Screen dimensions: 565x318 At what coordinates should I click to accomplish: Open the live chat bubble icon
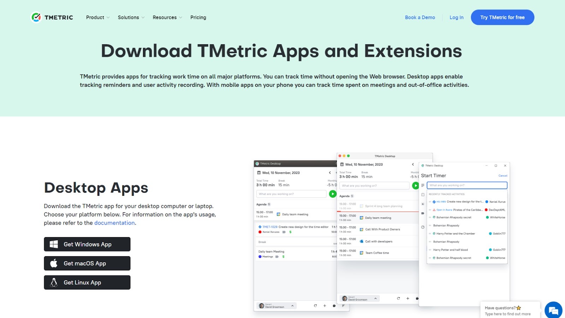click(x=553, y=310)
